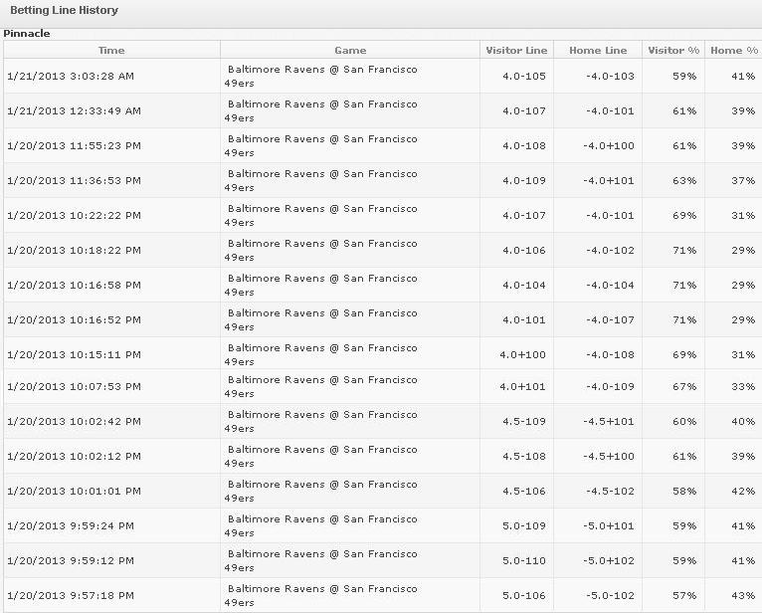Click home line -4.5-102
The height and width of the screenshot is (613, 762).
pos(610,492)
